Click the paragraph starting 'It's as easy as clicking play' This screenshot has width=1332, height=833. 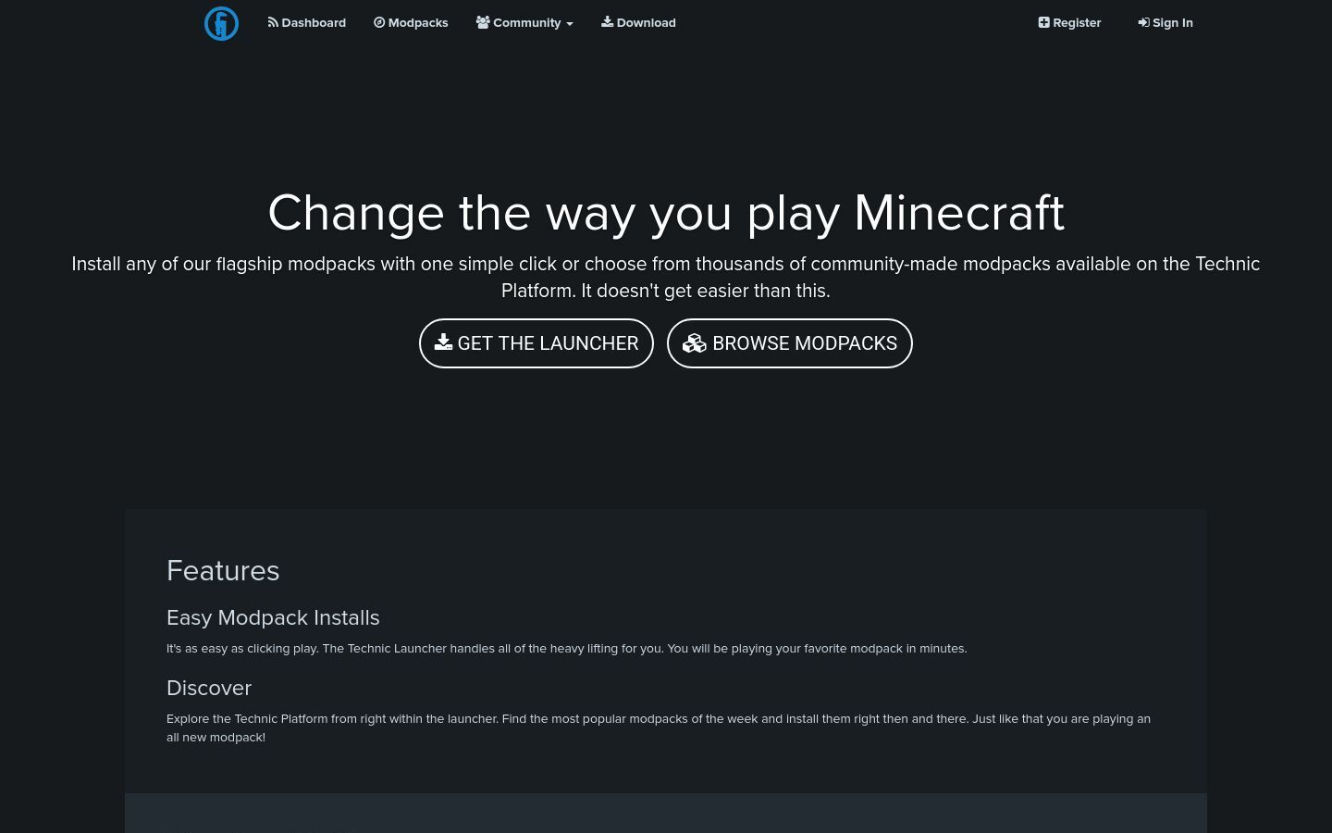click(x=567, y=649)
